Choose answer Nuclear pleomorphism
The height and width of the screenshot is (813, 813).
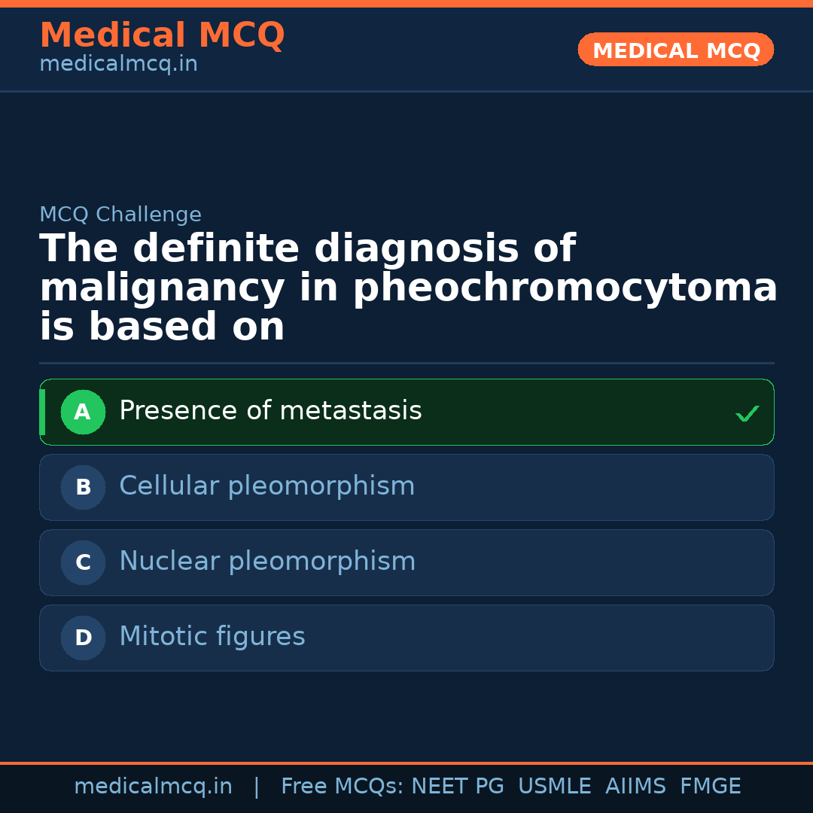tap(267, 562)
